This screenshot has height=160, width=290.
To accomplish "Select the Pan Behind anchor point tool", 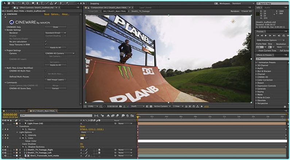I will pos(28,3).
